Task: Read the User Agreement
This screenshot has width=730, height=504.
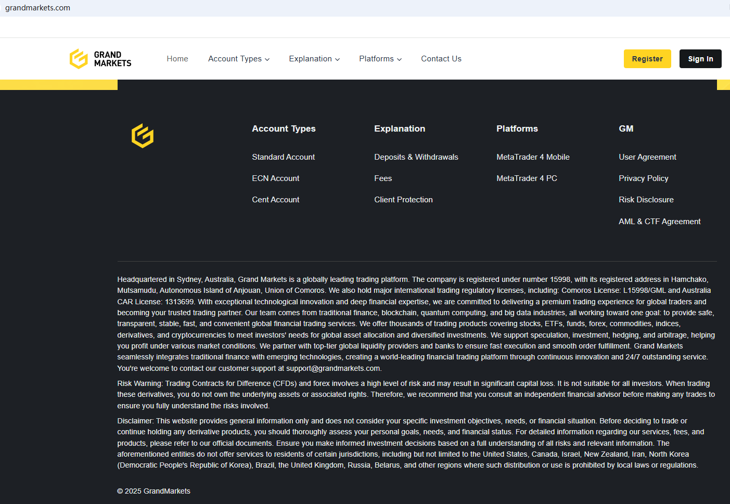Action: click(x=647, y=157)
